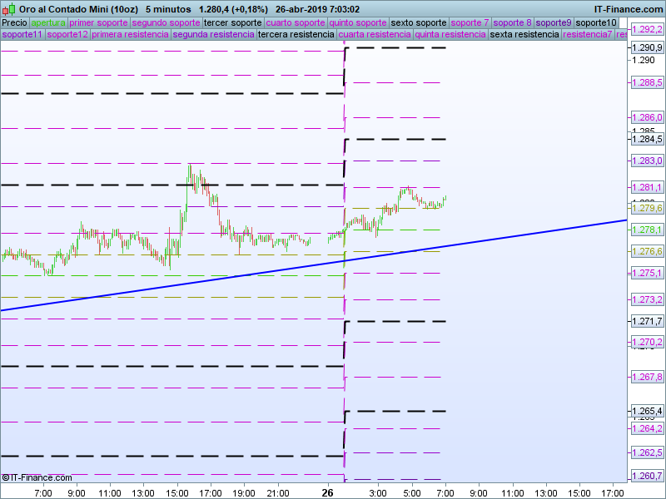Click the blue ascending trendline
The height and width of the screenshot is (499, 666).
(x=314, y=265)
